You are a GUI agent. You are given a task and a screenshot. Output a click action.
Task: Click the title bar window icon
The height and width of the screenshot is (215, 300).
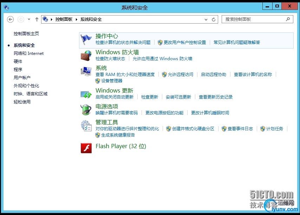(x=6, y=7)
